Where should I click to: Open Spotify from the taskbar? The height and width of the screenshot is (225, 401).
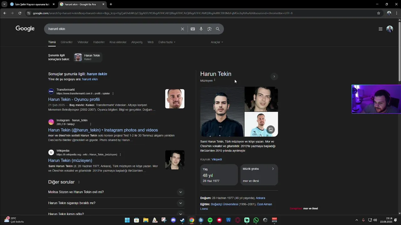tap(210, 220)
